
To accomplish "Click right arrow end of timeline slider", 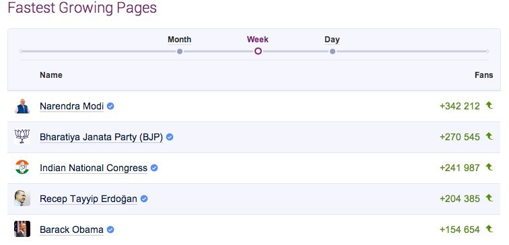I will coord(487,51).
